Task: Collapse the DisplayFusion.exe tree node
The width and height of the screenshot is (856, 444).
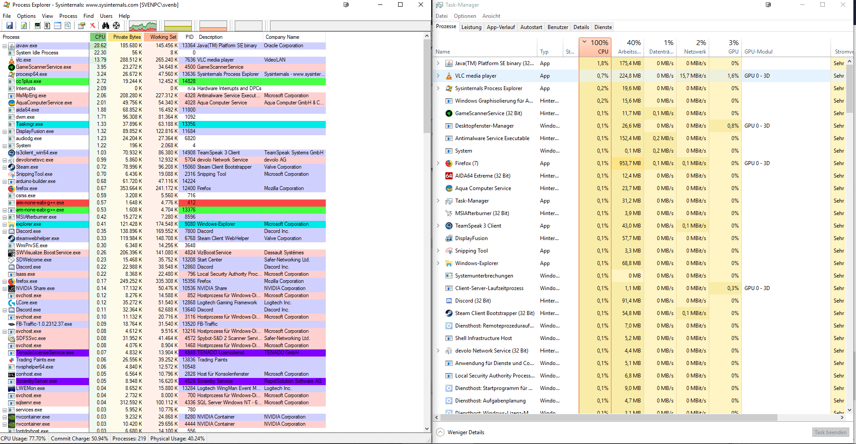Action: pyautogui.click(x=4, y=132)
